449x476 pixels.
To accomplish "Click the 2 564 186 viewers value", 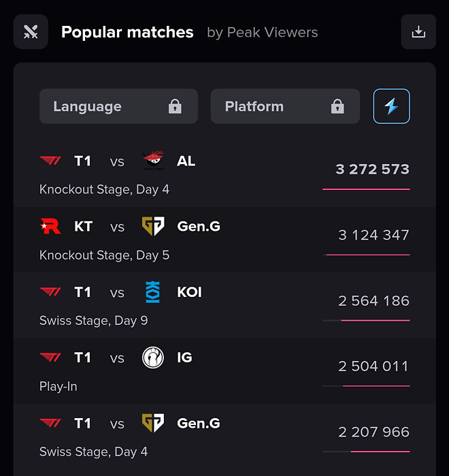I will [373, 301].
